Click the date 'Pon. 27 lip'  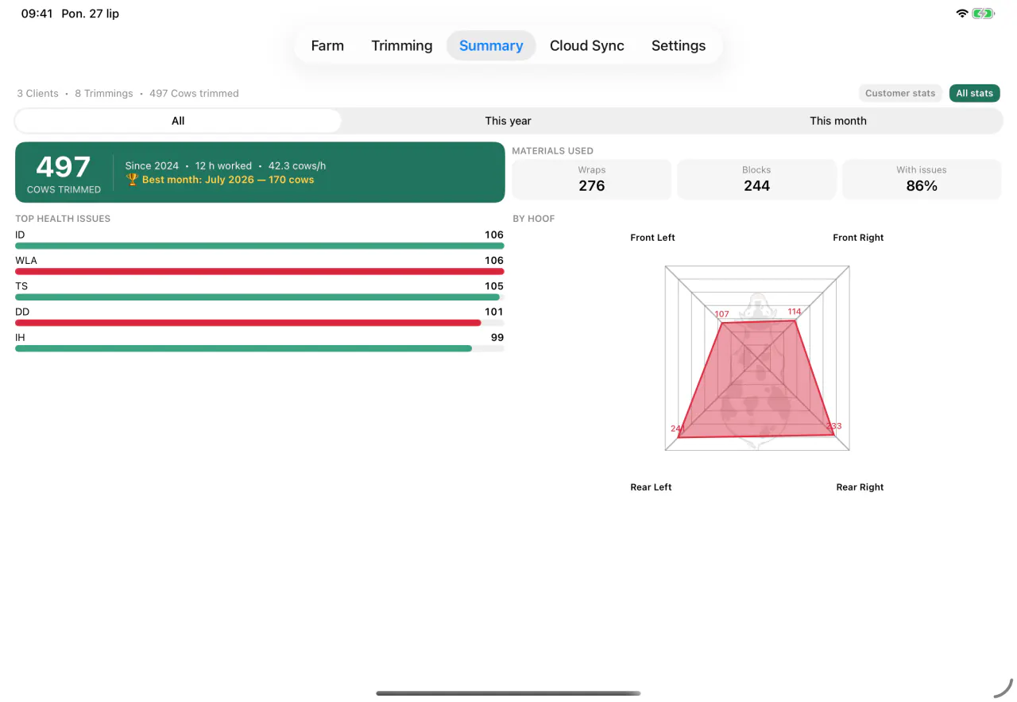coord(91,14)
